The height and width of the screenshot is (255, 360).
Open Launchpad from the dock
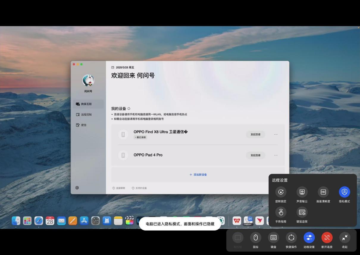[27, 221]
